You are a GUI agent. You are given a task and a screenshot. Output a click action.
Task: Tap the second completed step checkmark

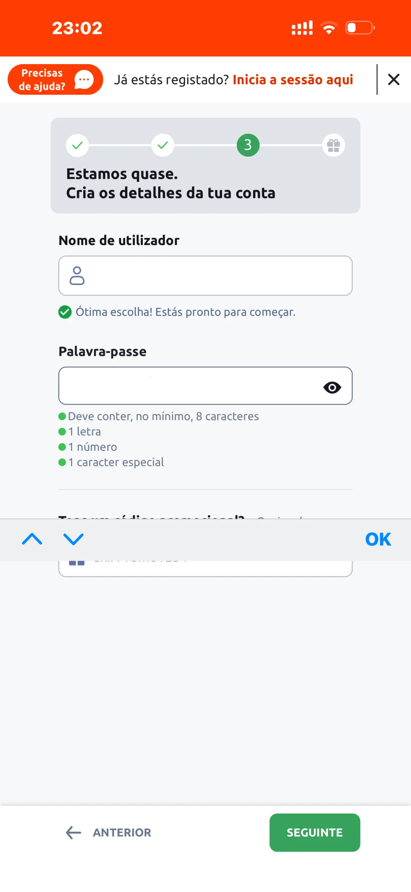click(x=163, y=145)
